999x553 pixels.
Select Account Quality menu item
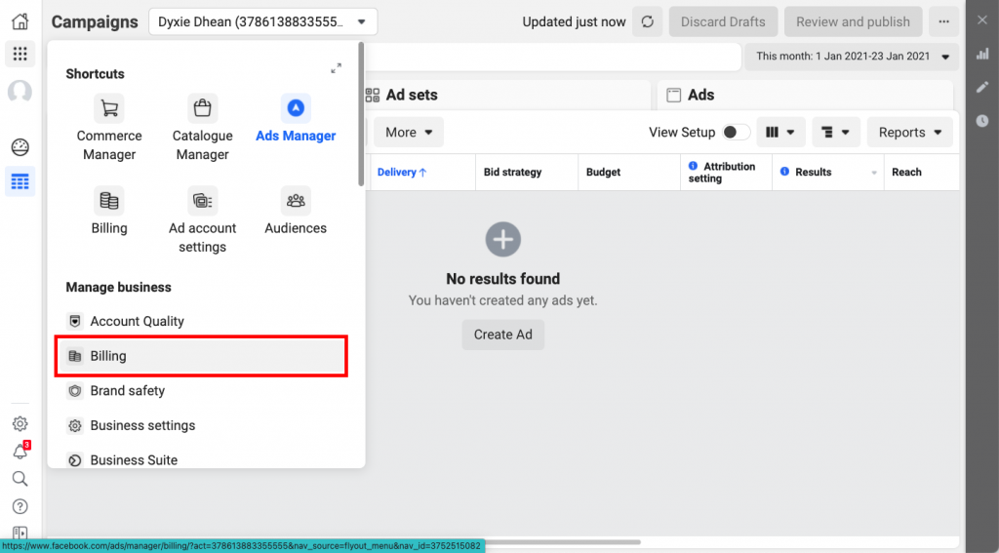tap(137, 321)
